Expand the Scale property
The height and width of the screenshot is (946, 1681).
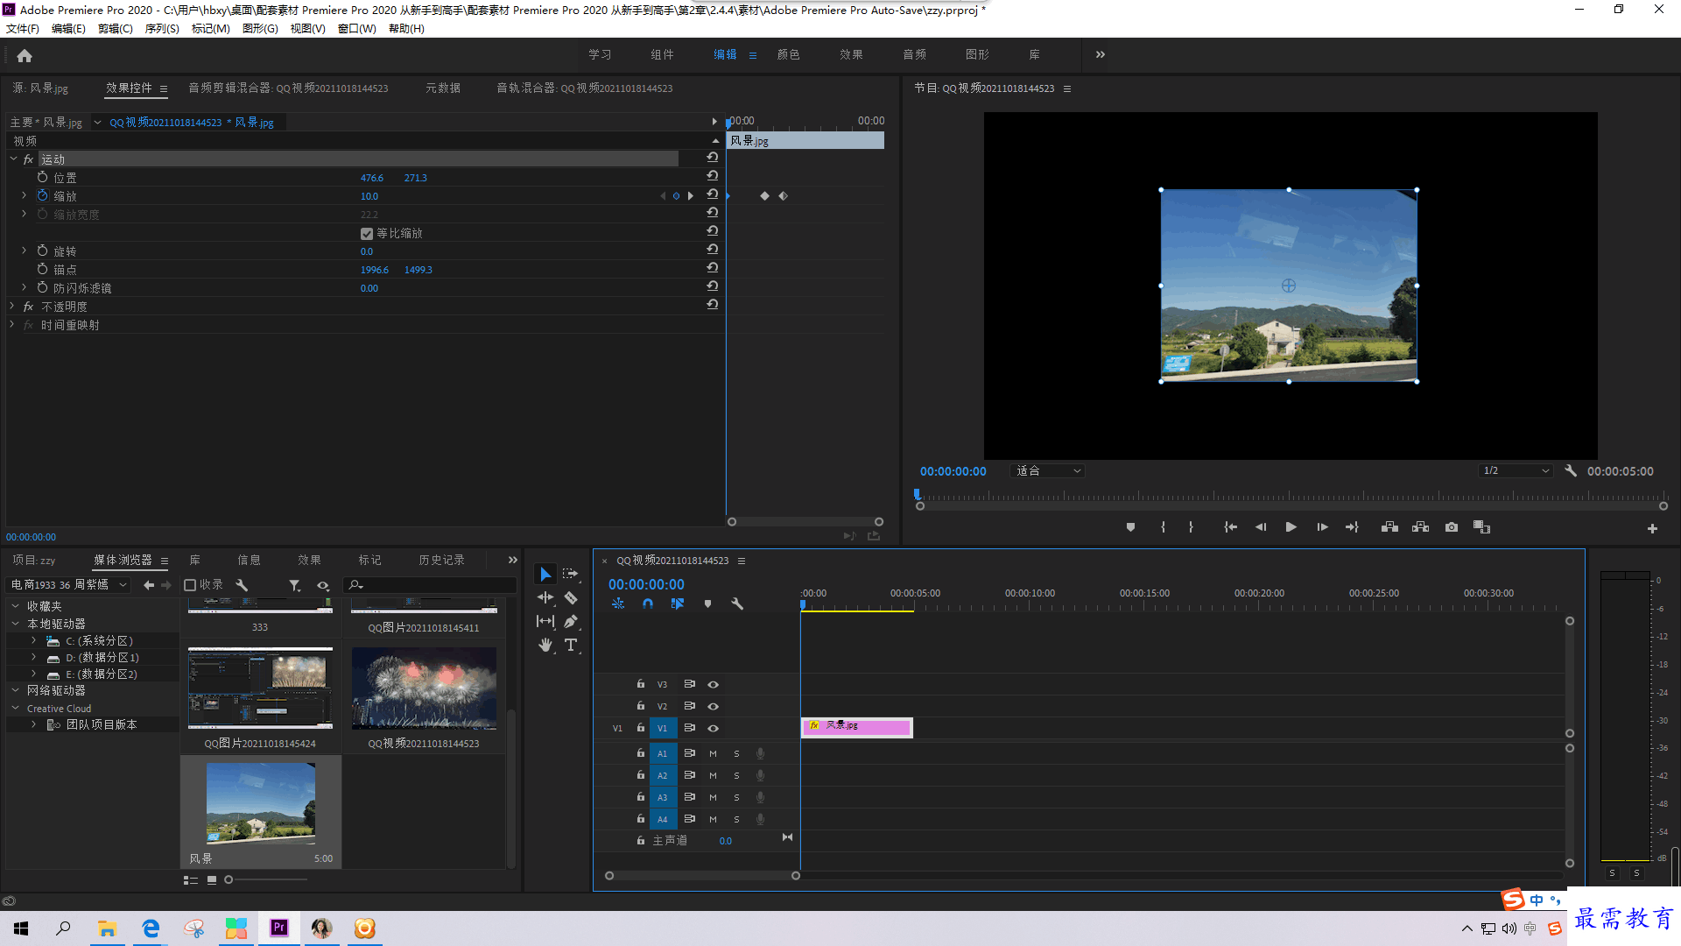click(24, 195)
